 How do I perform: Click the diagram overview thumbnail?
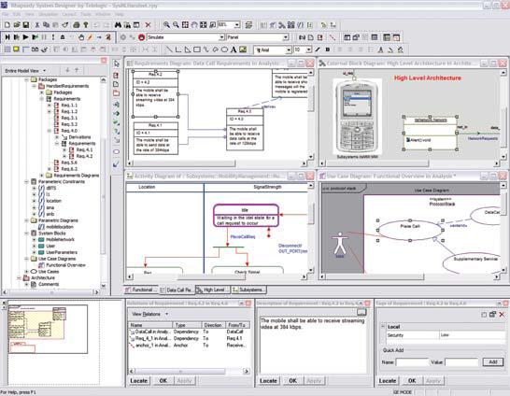point(48,329)
